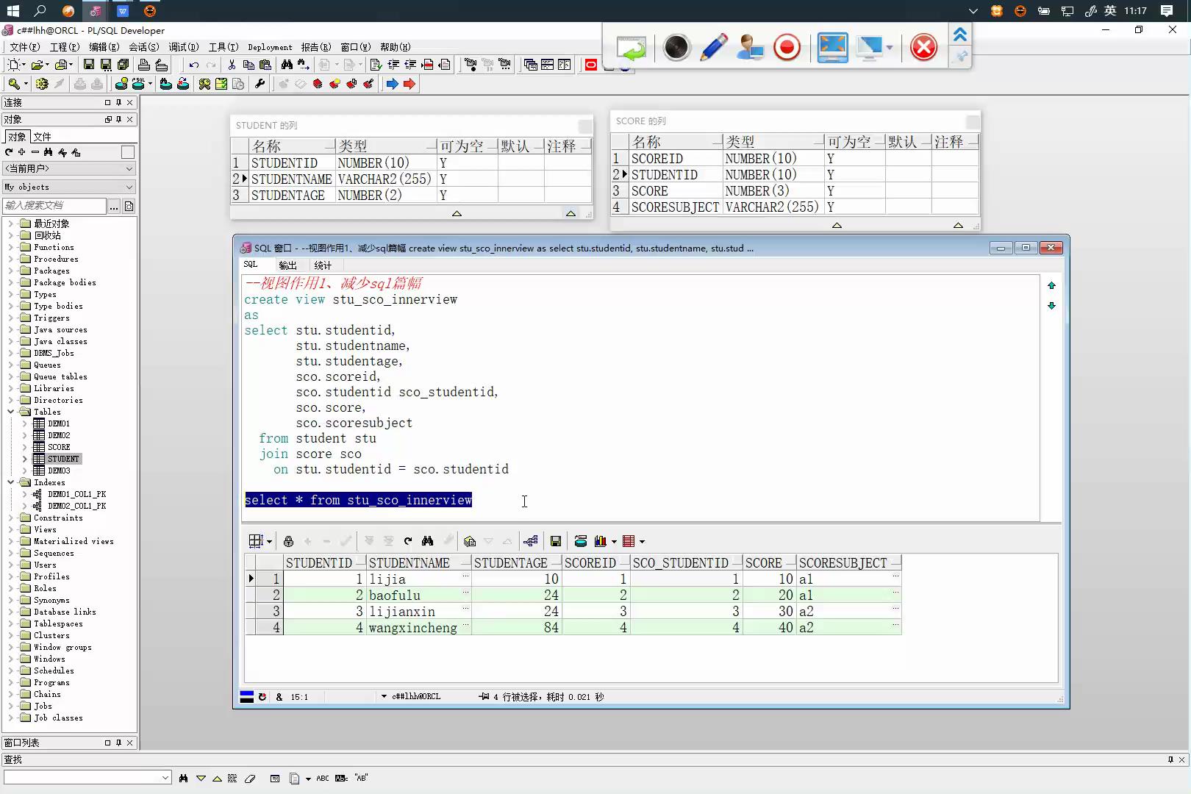Click the tree hierarchy icon in result toolbar
The image size is (1191, 794).
[x=531, y=541]
